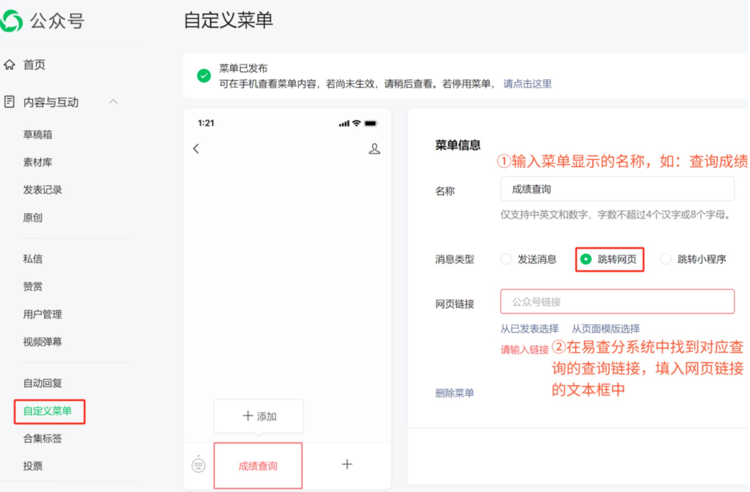Viewport: 750px width, 492px height.
Task: Open 自动回复 in the sidebar
Action: (43, 383)
